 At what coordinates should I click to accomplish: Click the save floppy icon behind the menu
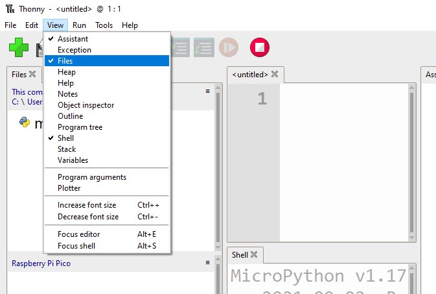point(40,49)
